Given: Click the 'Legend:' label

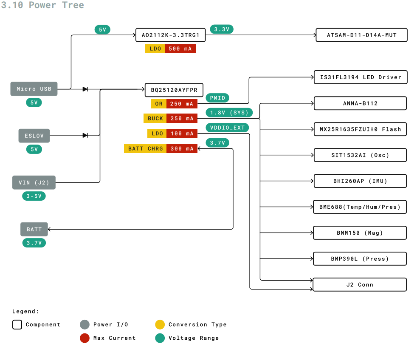Looking at the screenshot, I should click(25, 311).
